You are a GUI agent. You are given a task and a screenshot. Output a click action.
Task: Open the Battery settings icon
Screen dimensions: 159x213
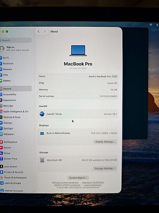(1, 81)
